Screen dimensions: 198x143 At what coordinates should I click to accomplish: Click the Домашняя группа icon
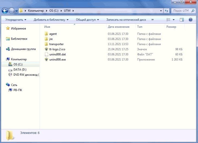8,49
